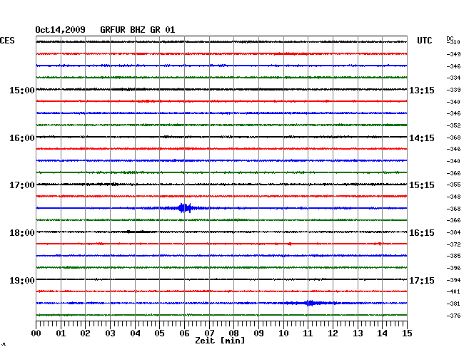Select the DC offset value -355
Screen dimensions: 464x352
(453, 185)
